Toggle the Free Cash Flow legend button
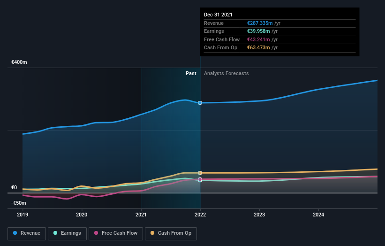 pos(116,233)
